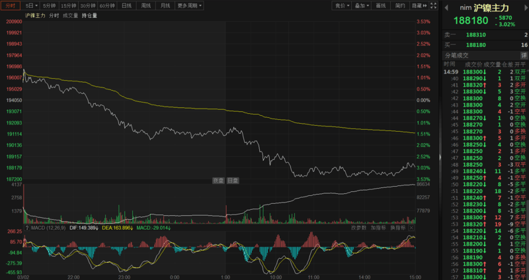
Task: Open the 竞价 dropdown menu
Action: tap(341, 5)
